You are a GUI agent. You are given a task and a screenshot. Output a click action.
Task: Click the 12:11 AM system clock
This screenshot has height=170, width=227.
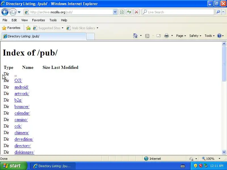[x=217, y=166]
